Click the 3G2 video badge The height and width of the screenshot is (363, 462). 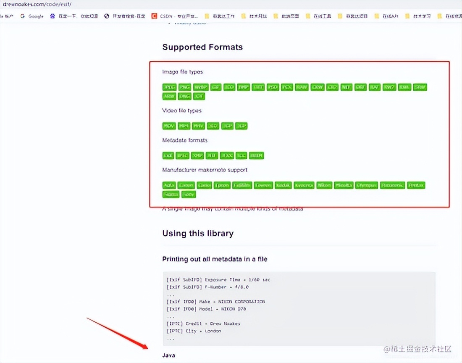point(213,126)
